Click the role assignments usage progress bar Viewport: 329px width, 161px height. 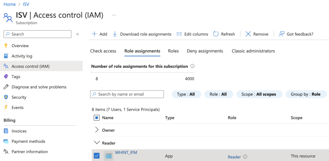point(142,72)
